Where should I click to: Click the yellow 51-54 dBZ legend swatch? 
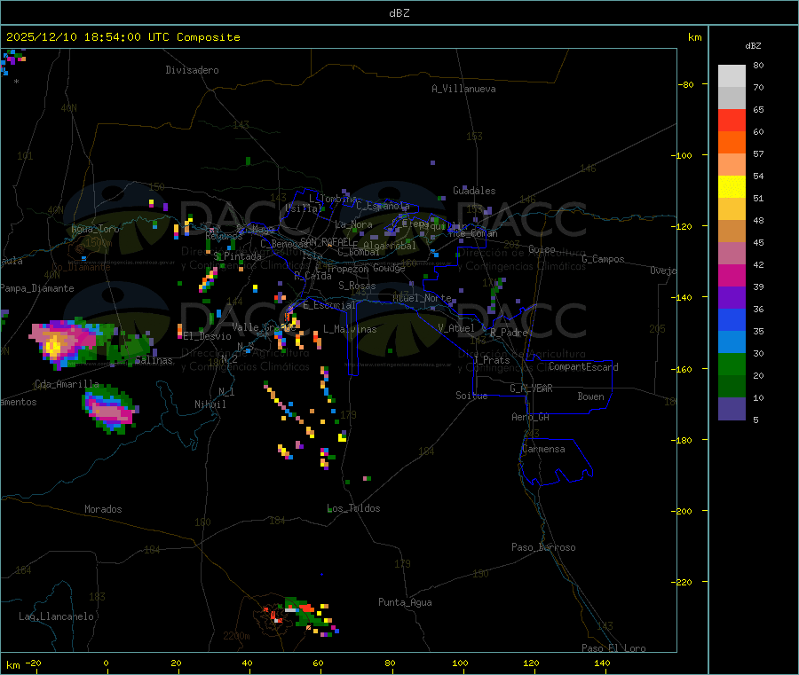click(x=732, y=187)
